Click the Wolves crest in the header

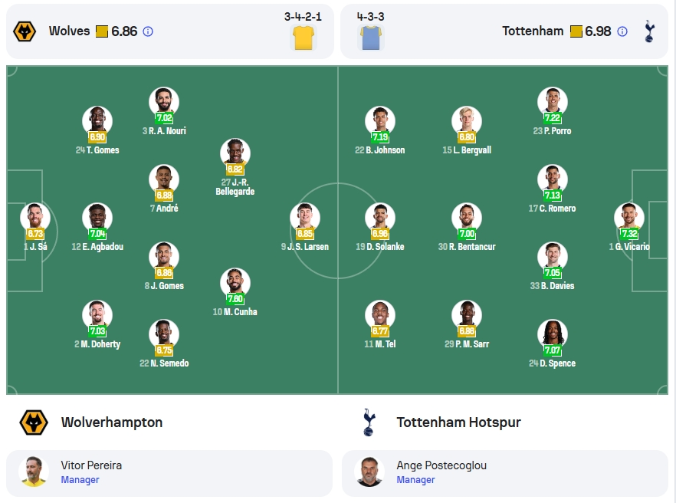[25, 31]
